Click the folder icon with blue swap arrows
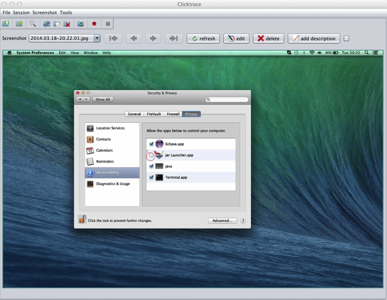The width and height of the screenshot is (387, 300). (46, 24)
